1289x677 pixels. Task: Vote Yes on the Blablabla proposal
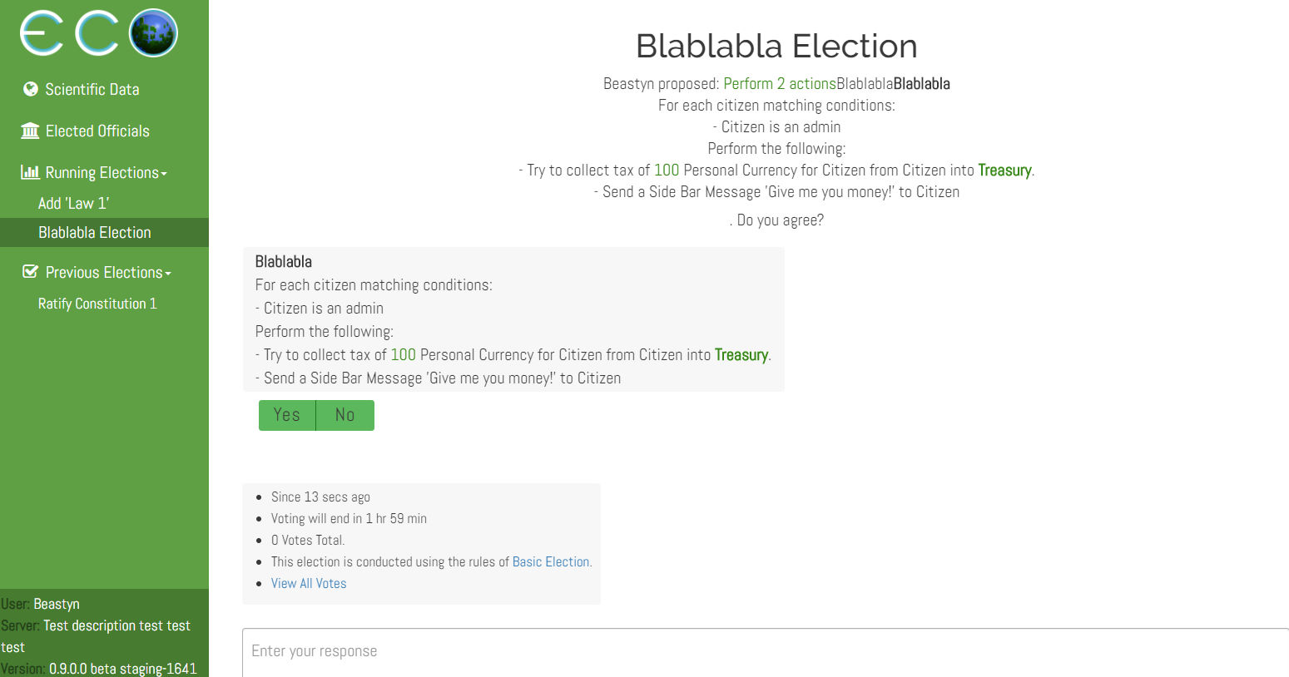point(287,415)
